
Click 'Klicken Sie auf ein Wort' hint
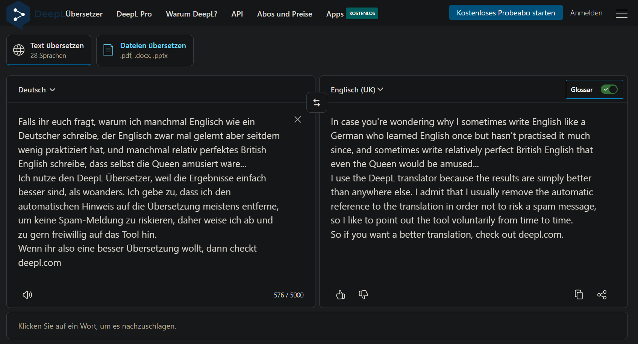coord(97,326)
